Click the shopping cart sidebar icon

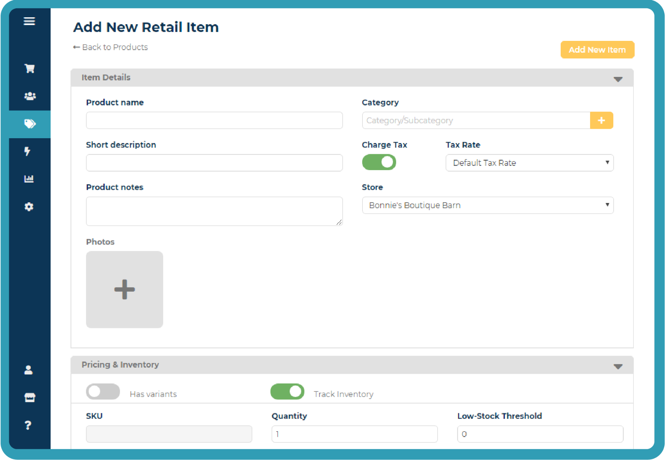click(x=29, y=68)
